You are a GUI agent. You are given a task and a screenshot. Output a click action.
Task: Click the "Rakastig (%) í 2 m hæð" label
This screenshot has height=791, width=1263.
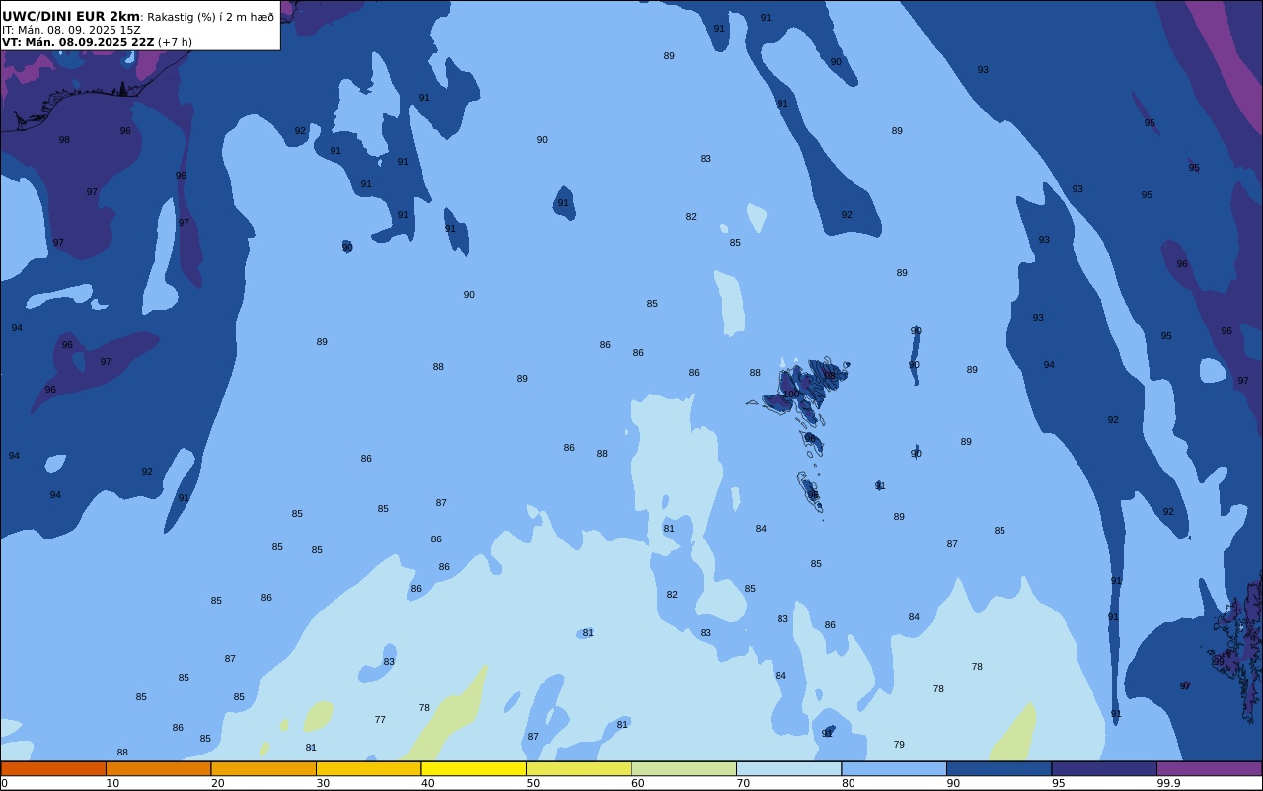[x=211, y=17]
